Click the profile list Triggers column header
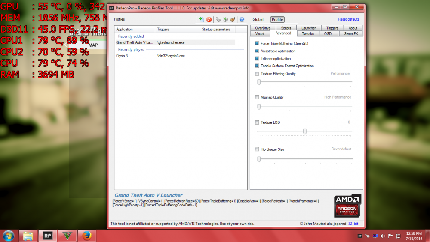430x242 pixels. [x=178, y=29]
